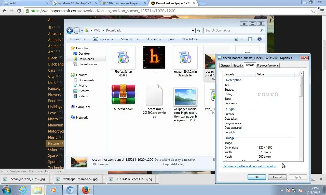
Task: Select the Firefox Setup 40.0.3 file icon
Action: [123, 57]
